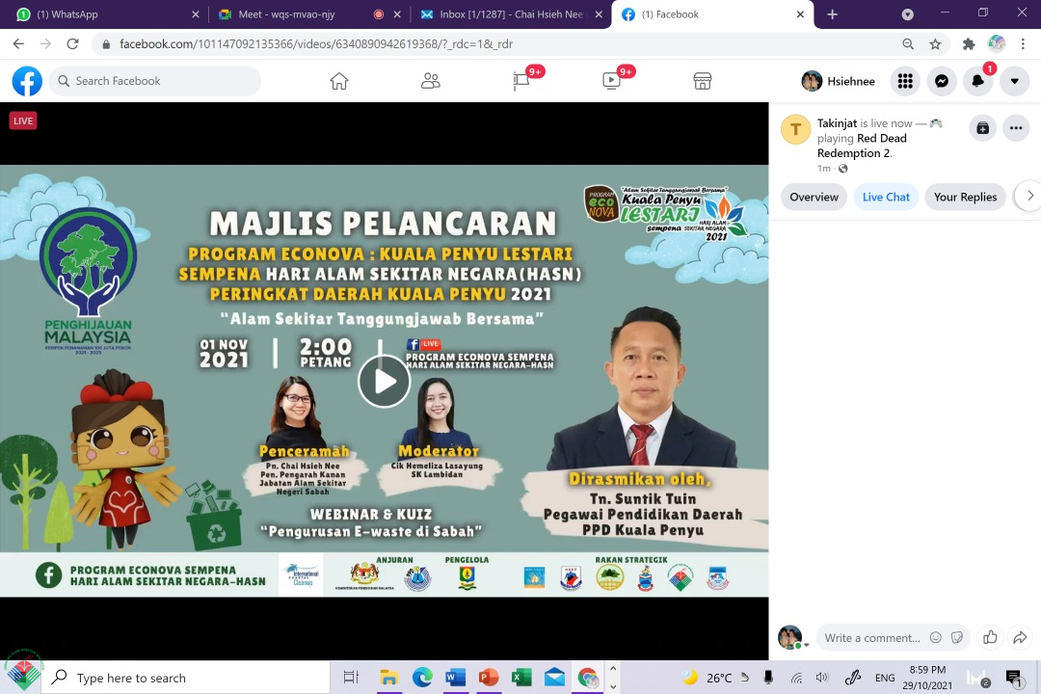
Task: Open Word from taskbar
Action: coord(455,678)
